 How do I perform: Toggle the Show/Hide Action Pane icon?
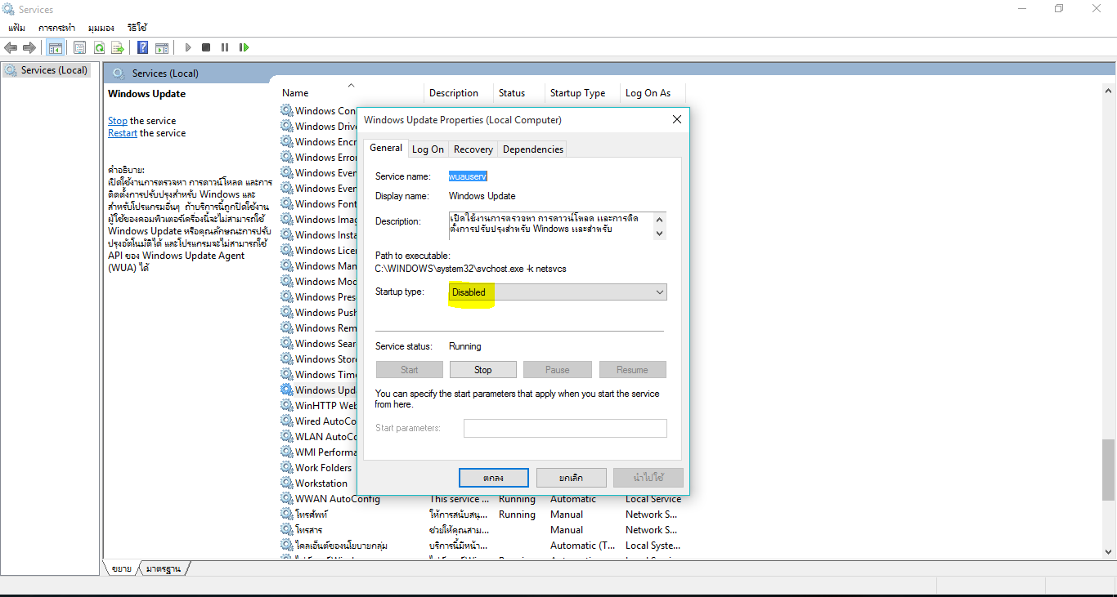pyautogui.click(x=162, y=47)
